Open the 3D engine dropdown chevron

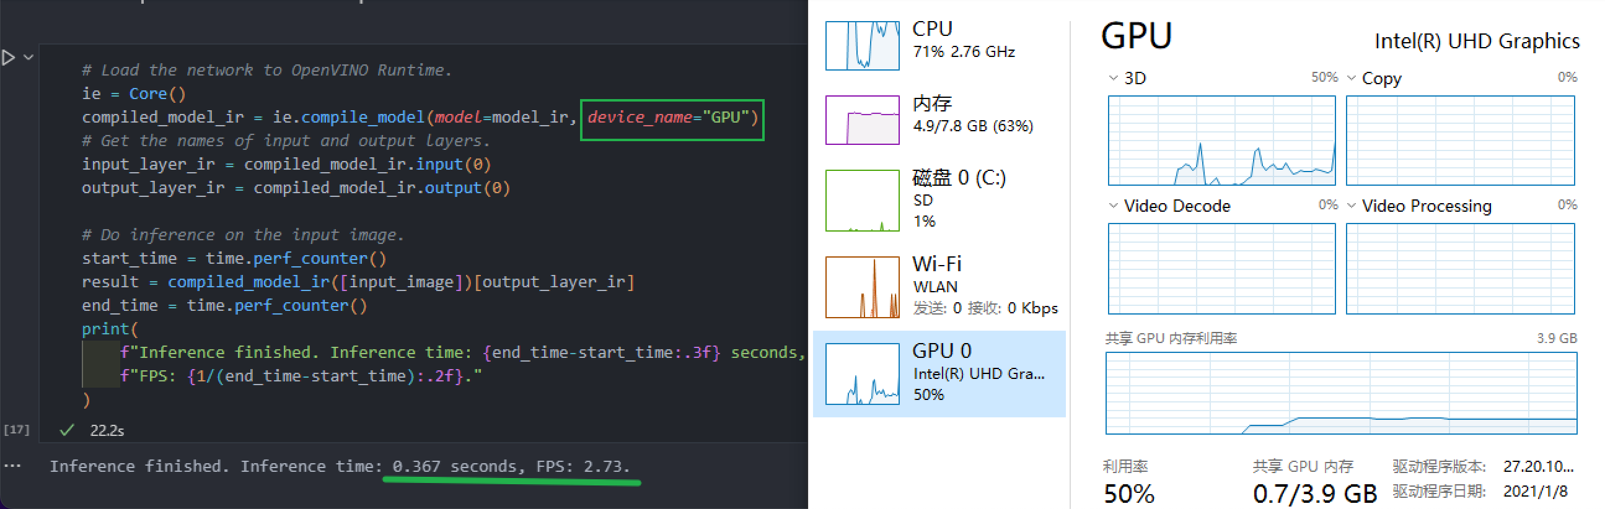[1114, 78]
